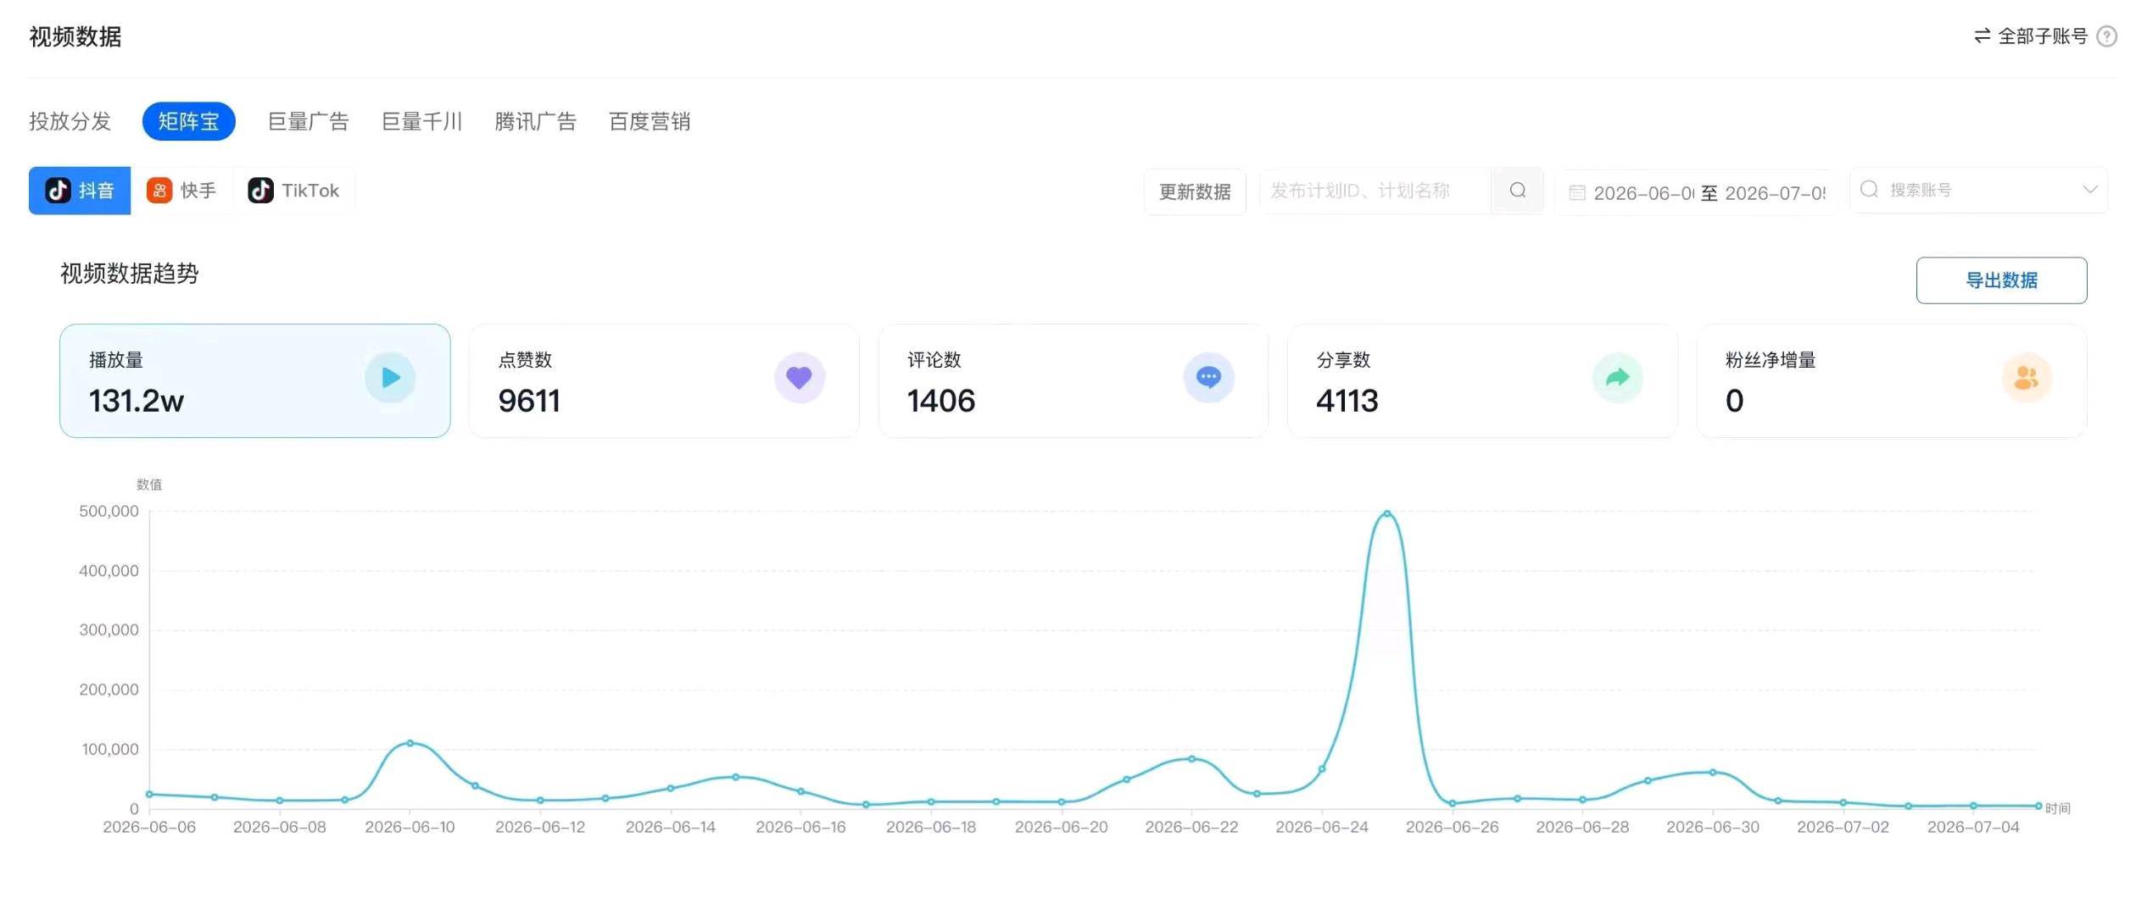This screenshot has height=915, width=2136.
Task: Open the 搜索账号 dropdown arrow
Action: click(2089, 190)
